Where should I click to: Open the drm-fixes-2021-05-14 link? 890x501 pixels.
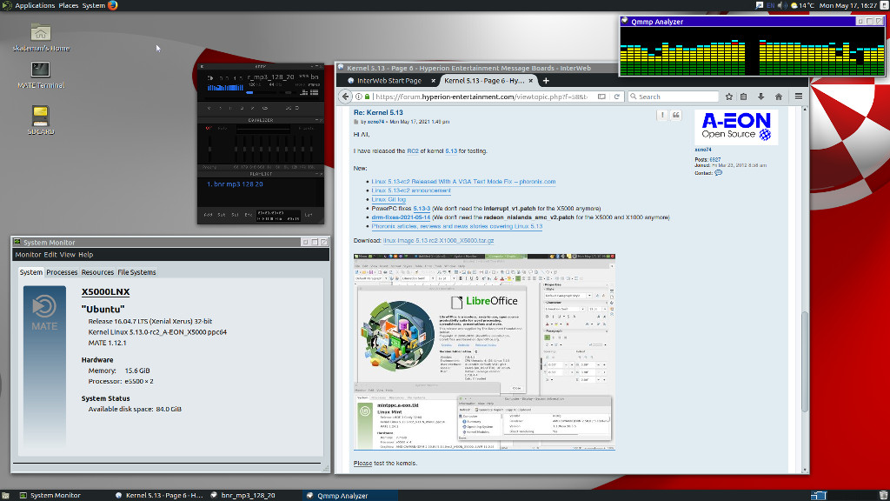401,217
